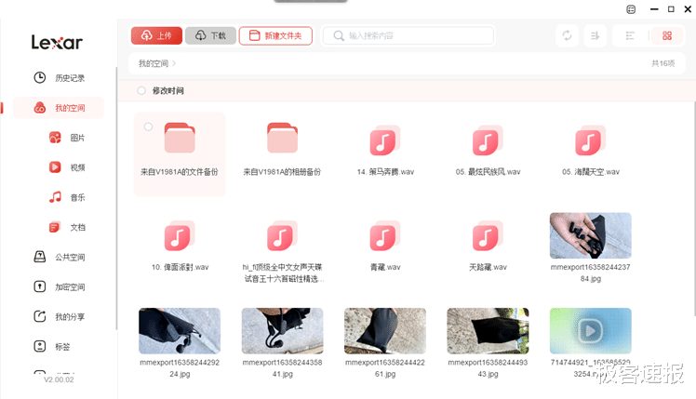Toggle the select-all circle beside 修改时间

click(141, 90)
